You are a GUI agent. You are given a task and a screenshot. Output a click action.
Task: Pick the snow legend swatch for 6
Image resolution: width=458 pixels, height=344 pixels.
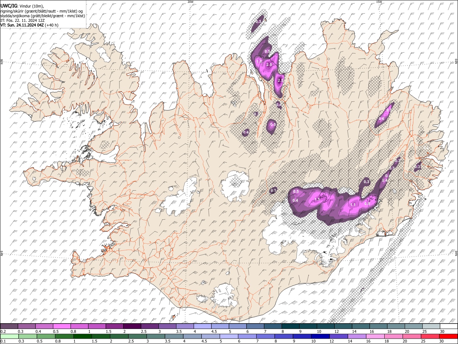255,326
